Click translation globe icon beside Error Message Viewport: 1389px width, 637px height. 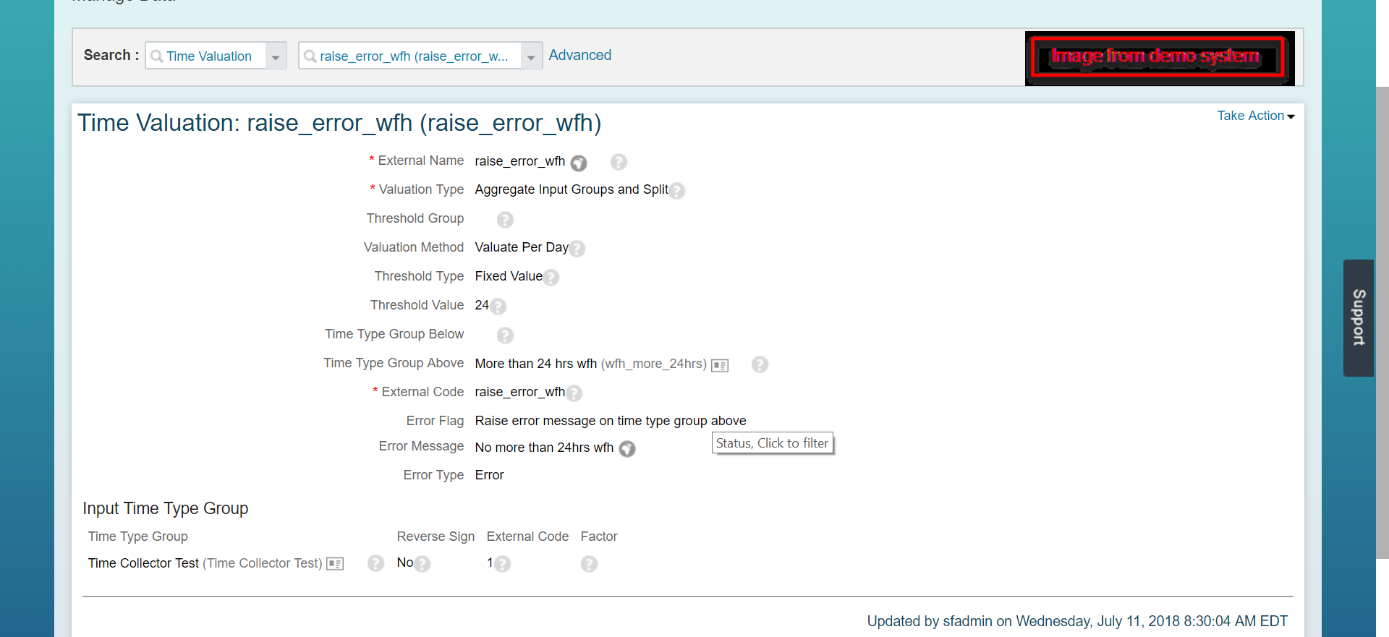(x=627, y=449)
